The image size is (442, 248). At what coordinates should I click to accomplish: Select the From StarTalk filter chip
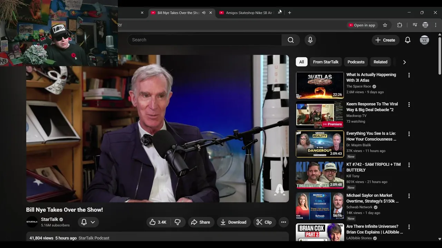click(326, 62)
